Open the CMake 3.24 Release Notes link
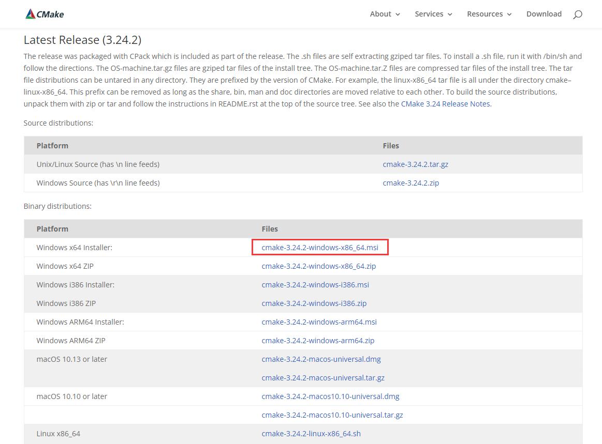This screenshot has width=602, height=444. pyautogui.click(x=445, y=103)
